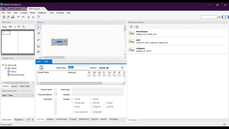Tick the Primary Key checkbox

tap(73, 103)
